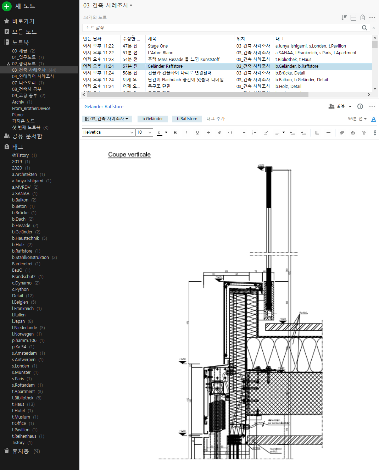Toggle bold formatting
379x470 pixels.
(x=175, y=133)
